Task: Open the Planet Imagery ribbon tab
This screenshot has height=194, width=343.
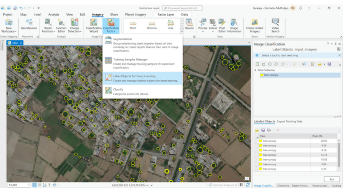Action: (x=135, y=14)
